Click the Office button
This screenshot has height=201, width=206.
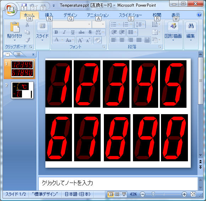click(10, 10)
